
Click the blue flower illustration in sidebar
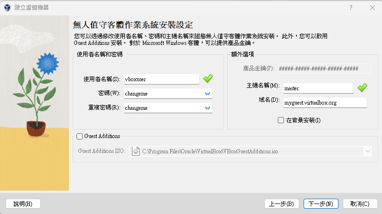(x=47, y=64)
